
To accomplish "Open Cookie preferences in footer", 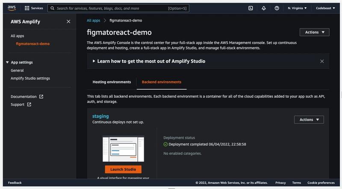I will [321, 183].
